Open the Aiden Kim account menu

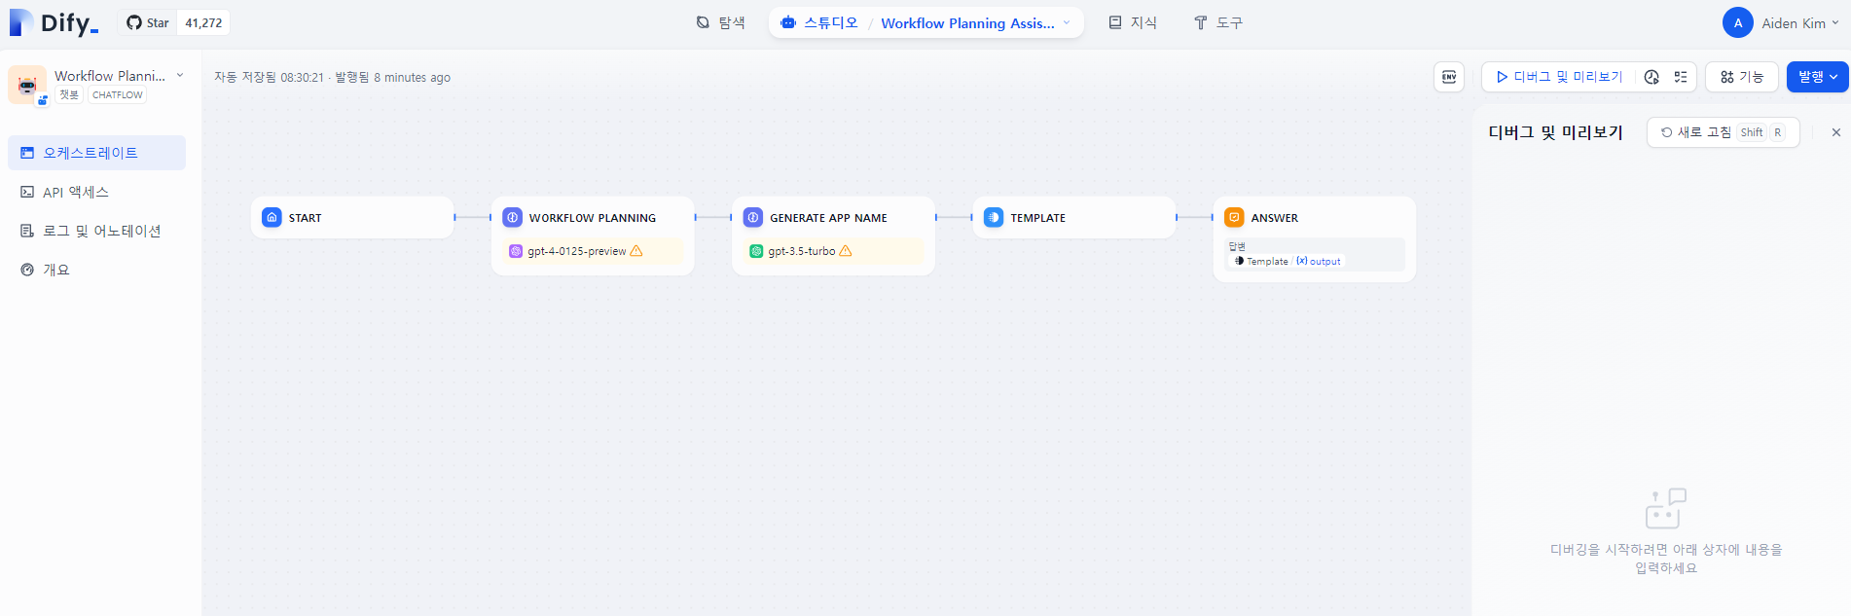coord(1780,22)
